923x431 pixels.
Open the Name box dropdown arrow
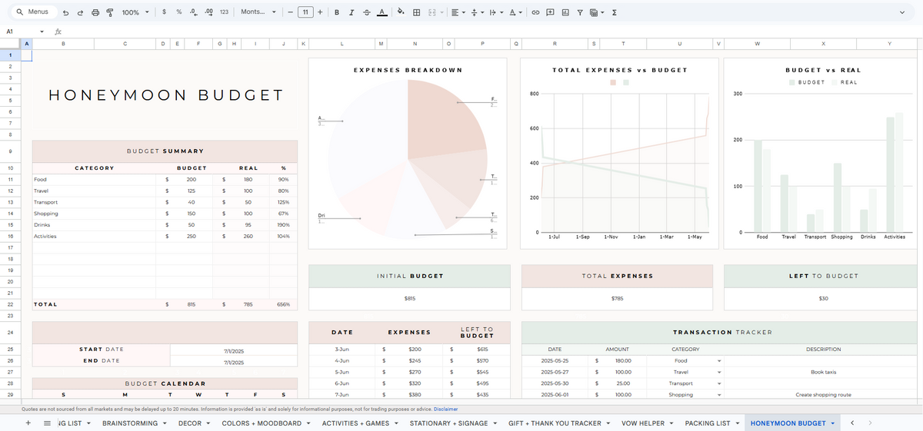click(42, 31)
